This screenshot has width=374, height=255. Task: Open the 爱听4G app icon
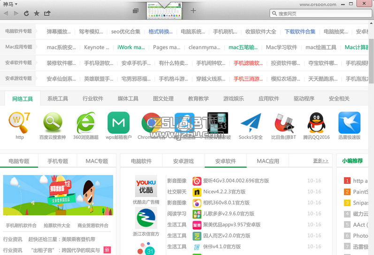coord(197,181)
